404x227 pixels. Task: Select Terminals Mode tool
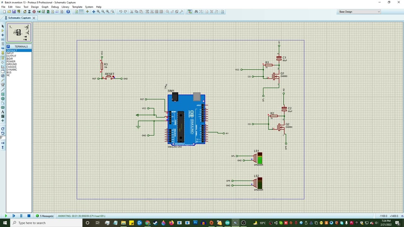[3, 57]
